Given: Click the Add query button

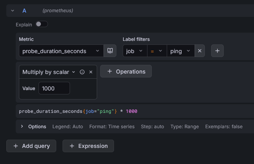Looking at the screenshot, I should coord(31,146).
